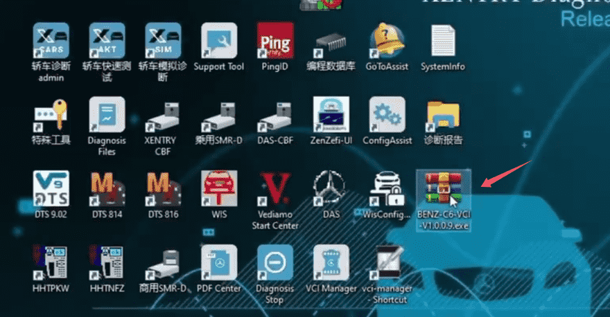Open the BENZ-C6-VCI-V1.0.0.9.exe archive icon
This screenshot has height=317, width=610.
(444, 188)
